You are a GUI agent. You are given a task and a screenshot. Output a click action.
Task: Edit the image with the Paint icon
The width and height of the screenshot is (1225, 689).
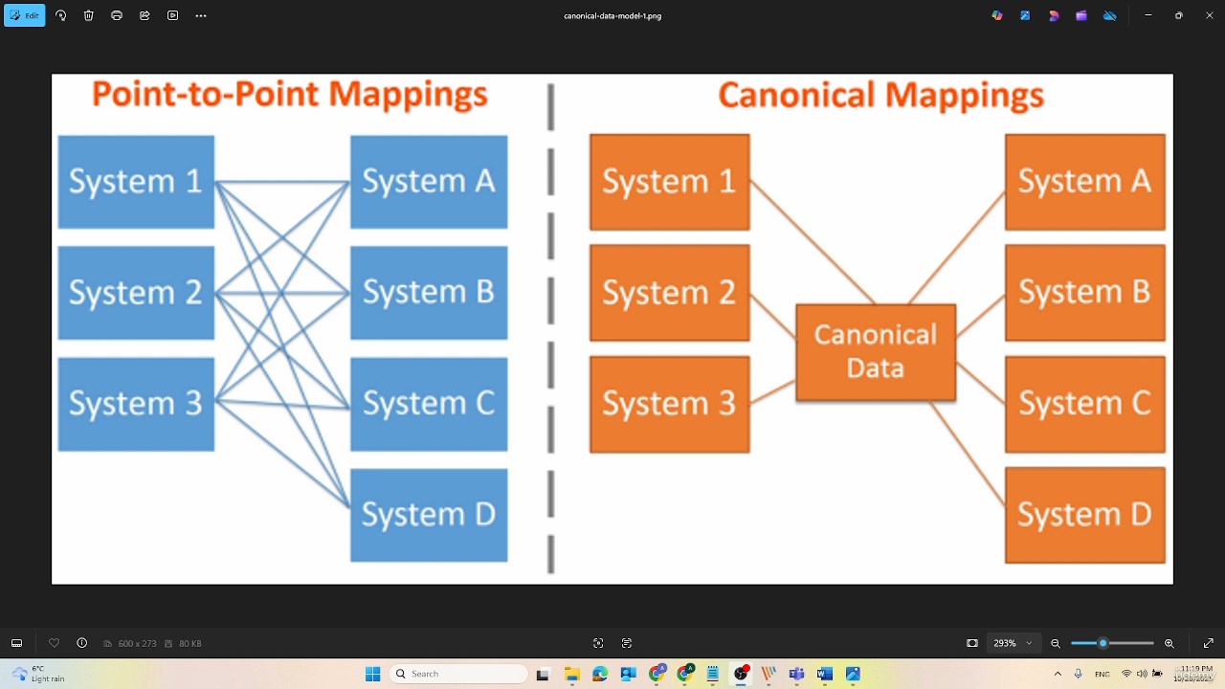(1025, 15)
